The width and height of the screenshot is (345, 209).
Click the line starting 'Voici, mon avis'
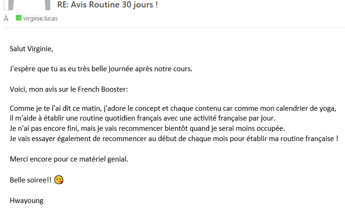click(x=68, y=88)
